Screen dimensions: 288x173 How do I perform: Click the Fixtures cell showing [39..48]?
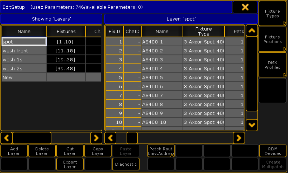[x=66, y=69]
